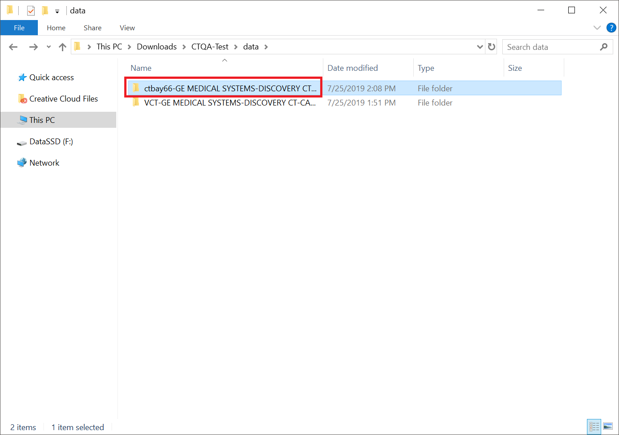This screenshot has width=619, height=435.
Task: Open Network in navigation pane
Action: tap(45, 163)
